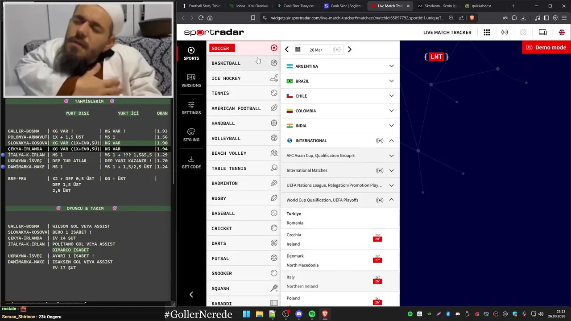This screenshot has width=571, height=321.
Task: Expand the Colombia category
Action: tap(340, 111)
